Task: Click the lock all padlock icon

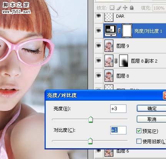Action: (x=131, y=8)
